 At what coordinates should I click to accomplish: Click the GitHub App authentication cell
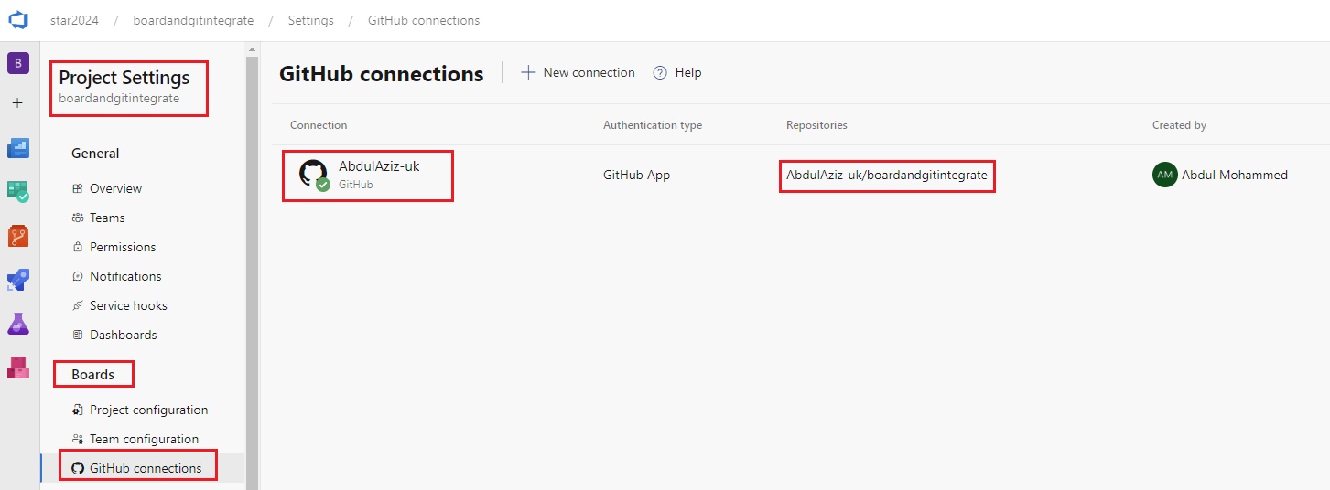[636, 175]
